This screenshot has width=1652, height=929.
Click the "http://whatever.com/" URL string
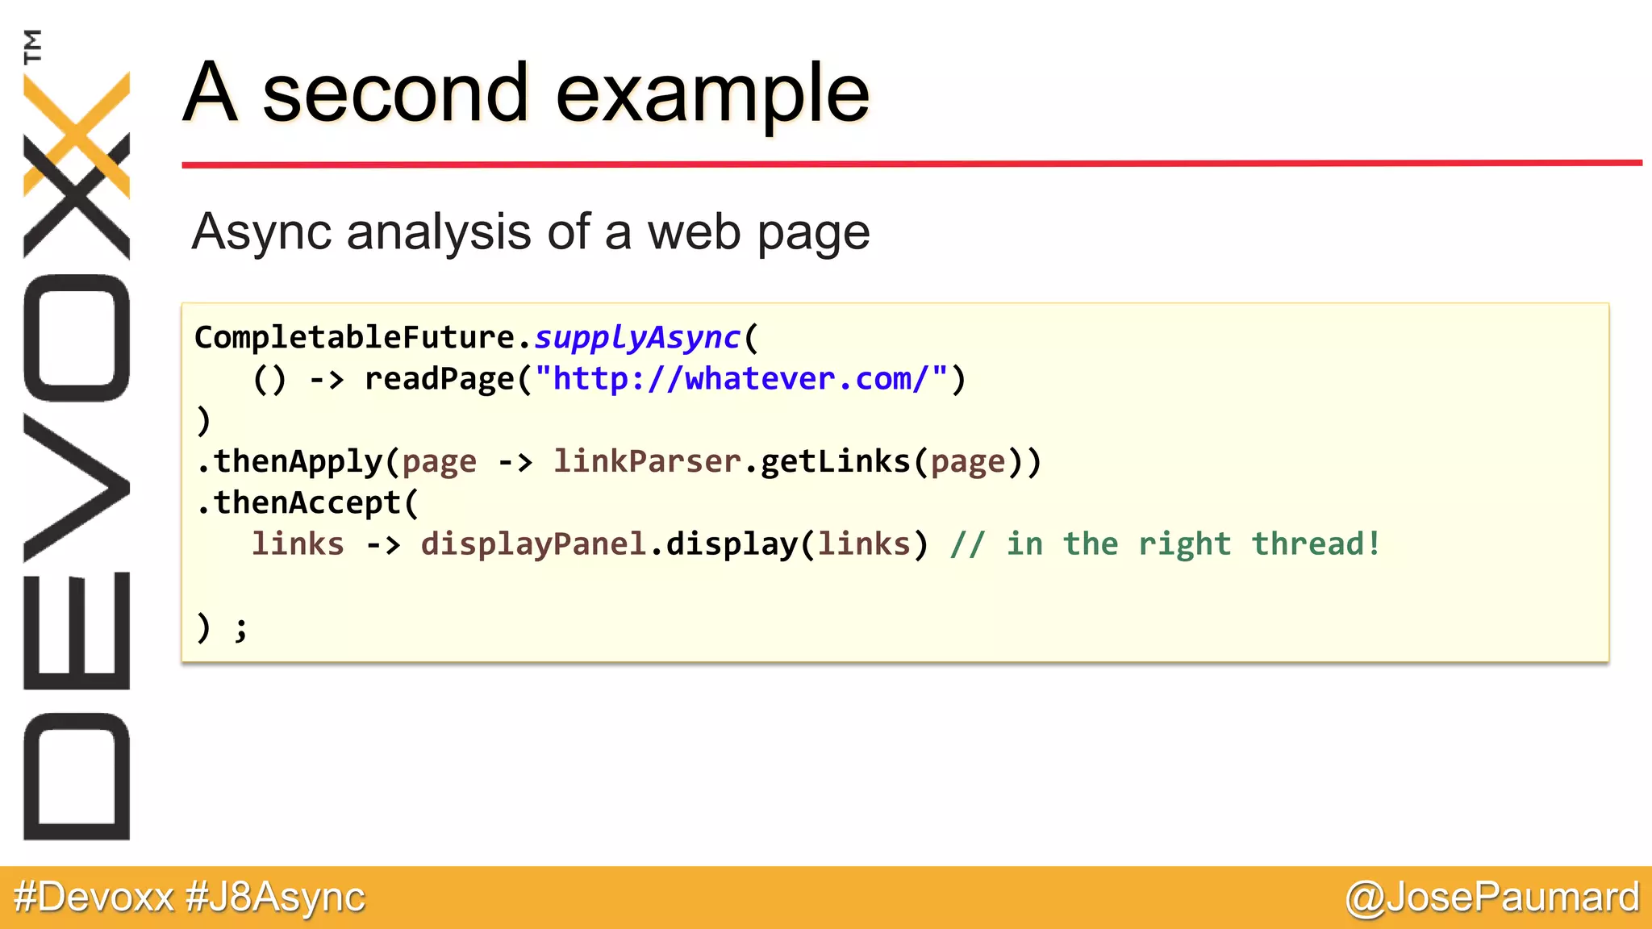point(741,379)
